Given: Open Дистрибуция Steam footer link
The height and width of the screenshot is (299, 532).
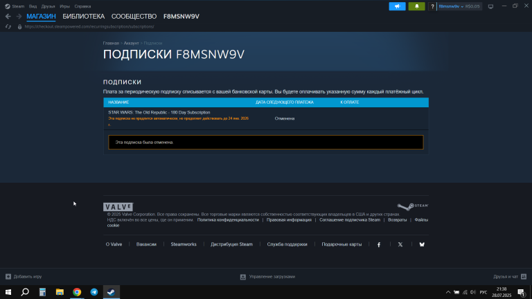Looking at the screenshot, I should [x=232, y=244].
